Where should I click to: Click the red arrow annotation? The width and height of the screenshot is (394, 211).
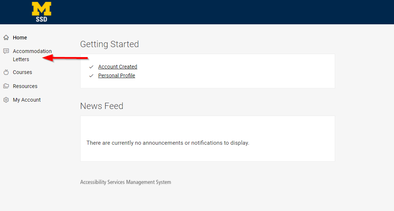pos(65,58)
